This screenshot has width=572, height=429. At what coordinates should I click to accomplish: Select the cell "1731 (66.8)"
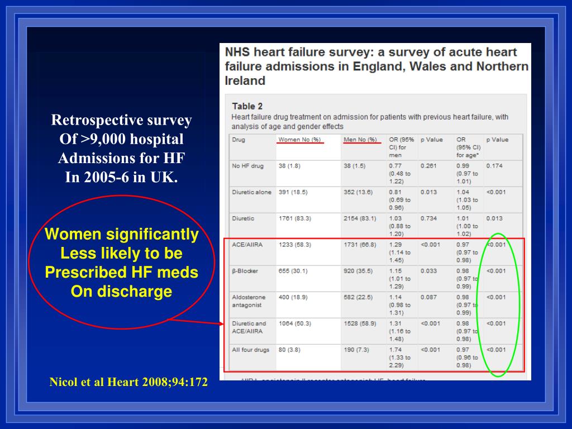(x=360, y=245)
